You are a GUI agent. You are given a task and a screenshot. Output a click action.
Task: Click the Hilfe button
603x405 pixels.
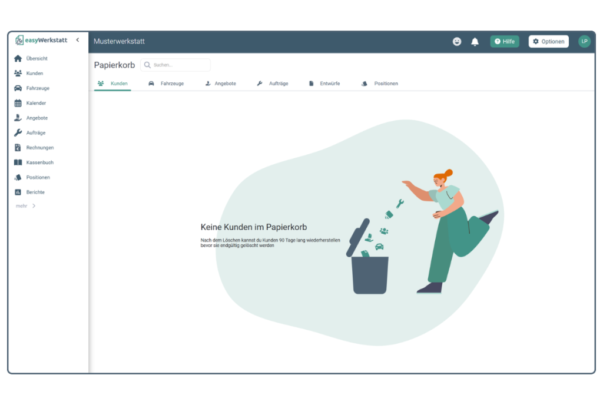pos(504,42)
